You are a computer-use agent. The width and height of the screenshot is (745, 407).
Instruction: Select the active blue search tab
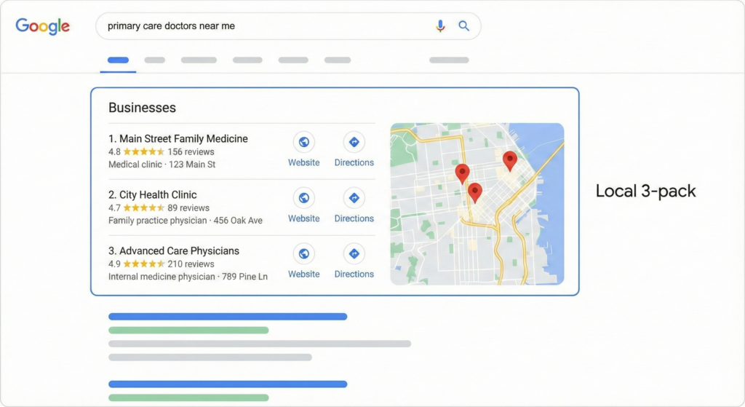pos(118,60)
